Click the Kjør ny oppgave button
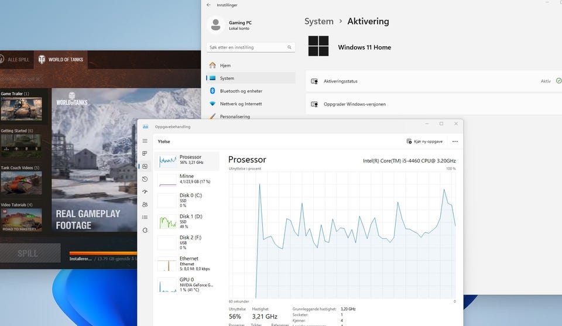The width and height of the screenshot is (562, 326). 425,142
